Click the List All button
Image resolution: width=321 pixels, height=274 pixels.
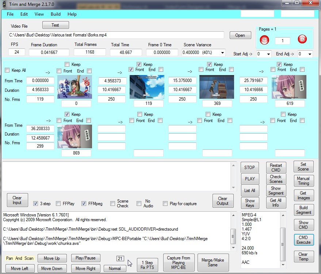tap(250, 191)
